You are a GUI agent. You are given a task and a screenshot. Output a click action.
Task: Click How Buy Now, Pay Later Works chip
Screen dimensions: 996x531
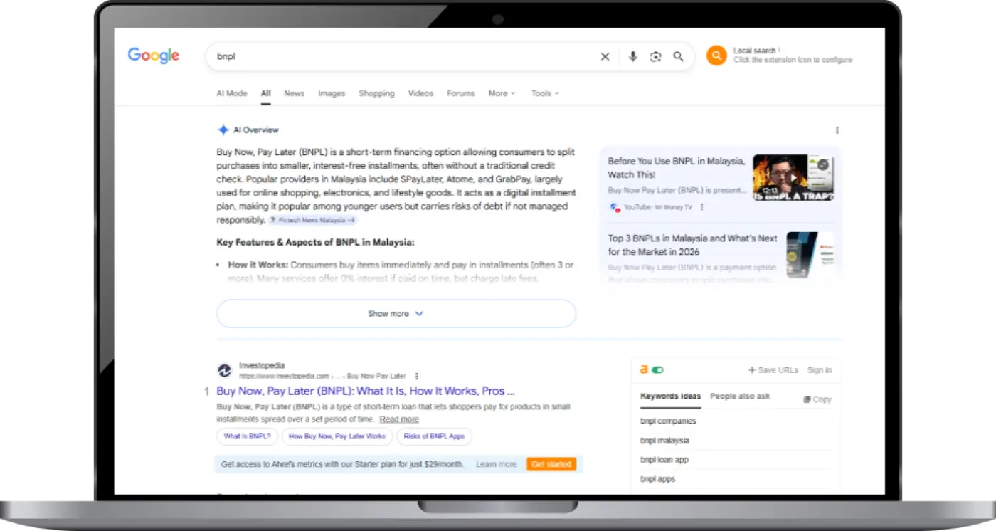click(x=337, y=436)
